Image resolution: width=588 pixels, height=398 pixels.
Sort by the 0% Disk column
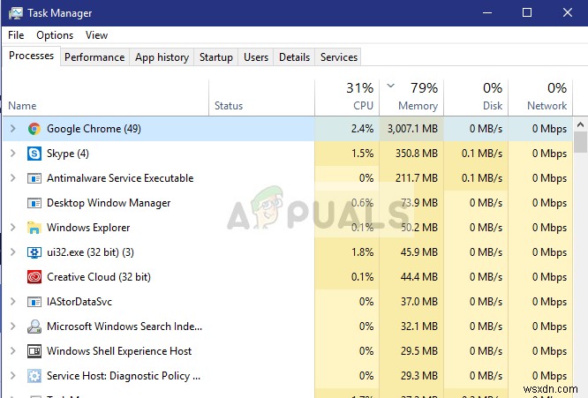[476, 97]
